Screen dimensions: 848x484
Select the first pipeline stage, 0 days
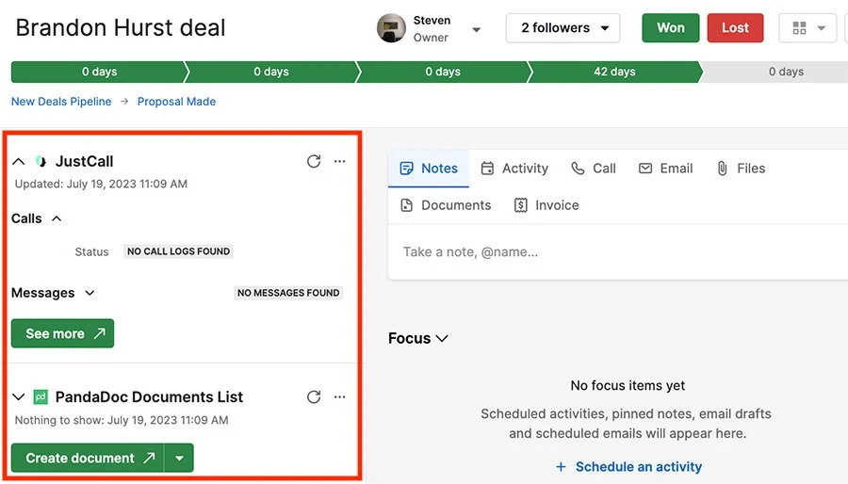(x=98, y=72)
